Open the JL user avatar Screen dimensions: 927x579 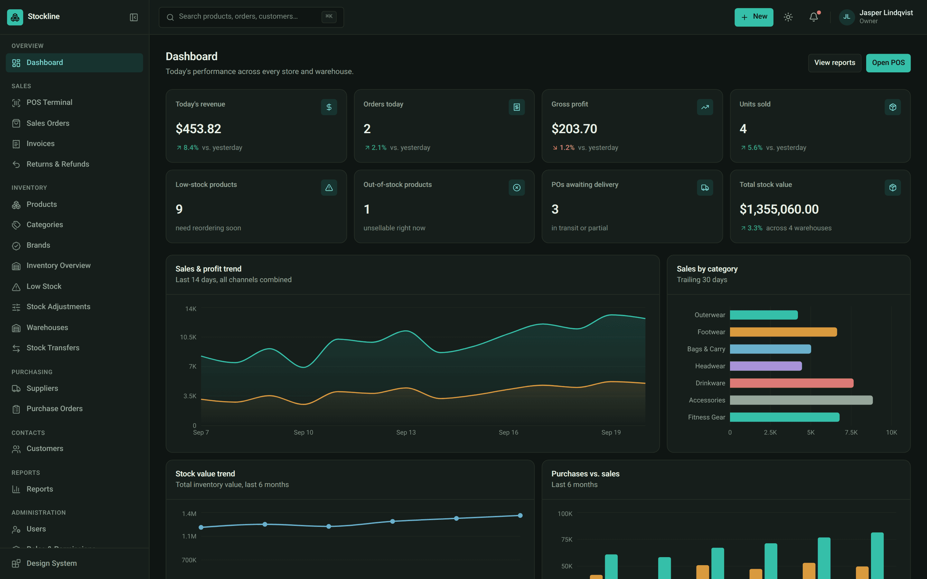coord(847,17)
